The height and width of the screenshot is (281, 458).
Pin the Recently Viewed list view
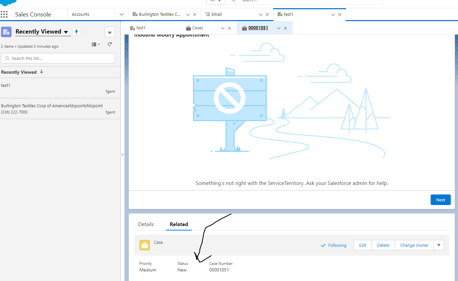coord(76,32)
